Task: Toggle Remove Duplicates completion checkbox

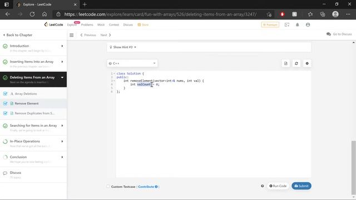Action: click(x=5, y=113)
